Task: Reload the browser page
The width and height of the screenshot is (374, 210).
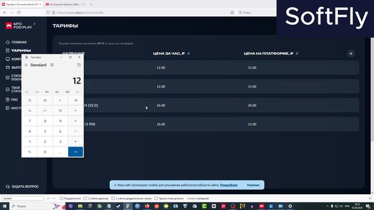Action: 19,12
